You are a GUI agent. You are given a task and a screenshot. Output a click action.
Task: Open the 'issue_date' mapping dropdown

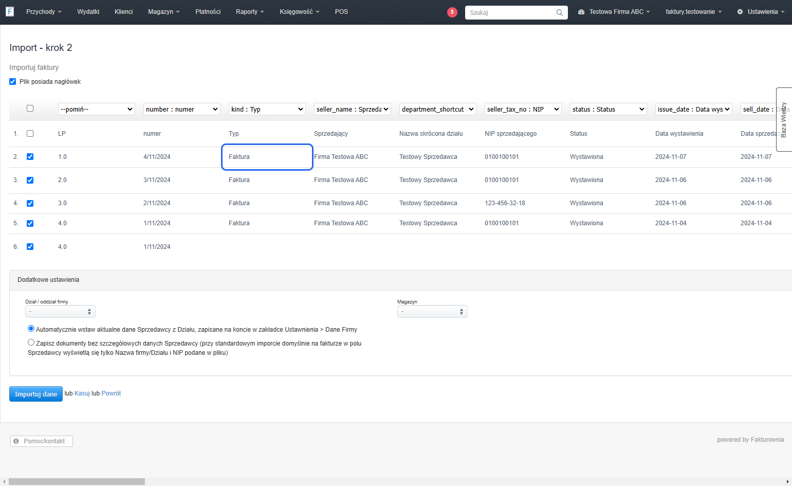pos(694,109)
